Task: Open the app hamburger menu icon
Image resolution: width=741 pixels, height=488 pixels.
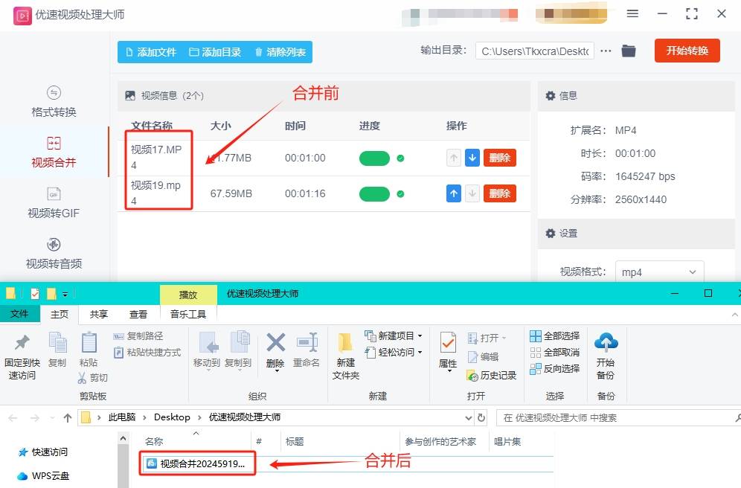Action: [633, 13]
